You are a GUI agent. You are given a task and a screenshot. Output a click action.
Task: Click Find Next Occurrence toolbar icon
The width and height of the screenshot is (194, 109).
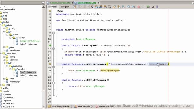coord(101,7)
